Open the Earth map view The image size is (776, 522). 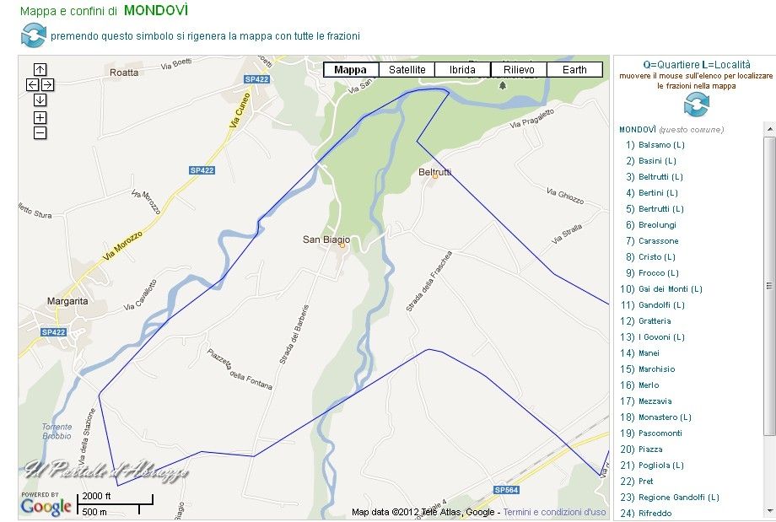coord(574,70)
